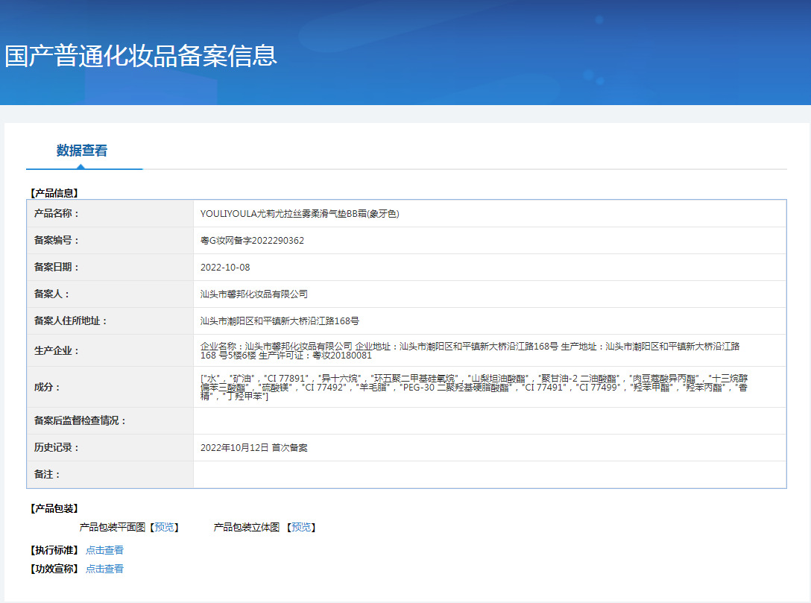Screen dimensions: 811x603
Task: Click the 历史记录 entry 2022年10月12日 首次备案
Action: 254,448
